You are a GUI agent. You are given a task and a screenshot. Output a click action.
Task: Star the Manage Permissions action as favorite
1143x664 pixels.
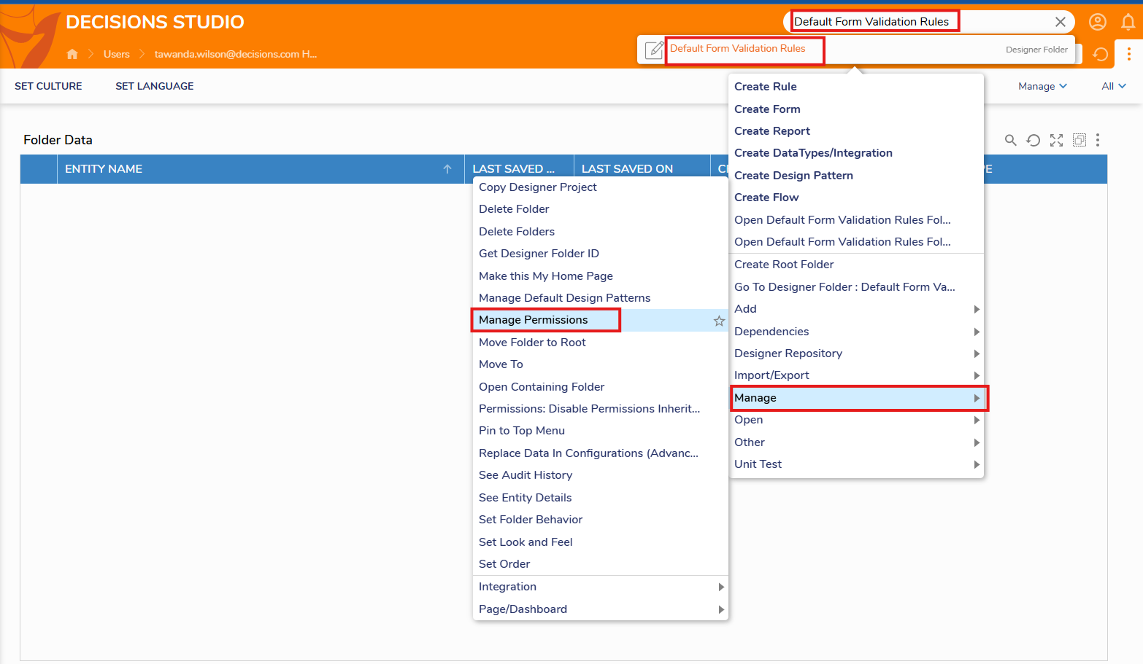[x=719, y=321]
